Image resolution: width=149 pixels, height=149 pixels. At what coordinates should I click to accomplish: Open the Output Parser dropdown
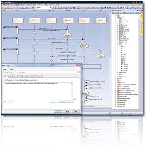66,102
